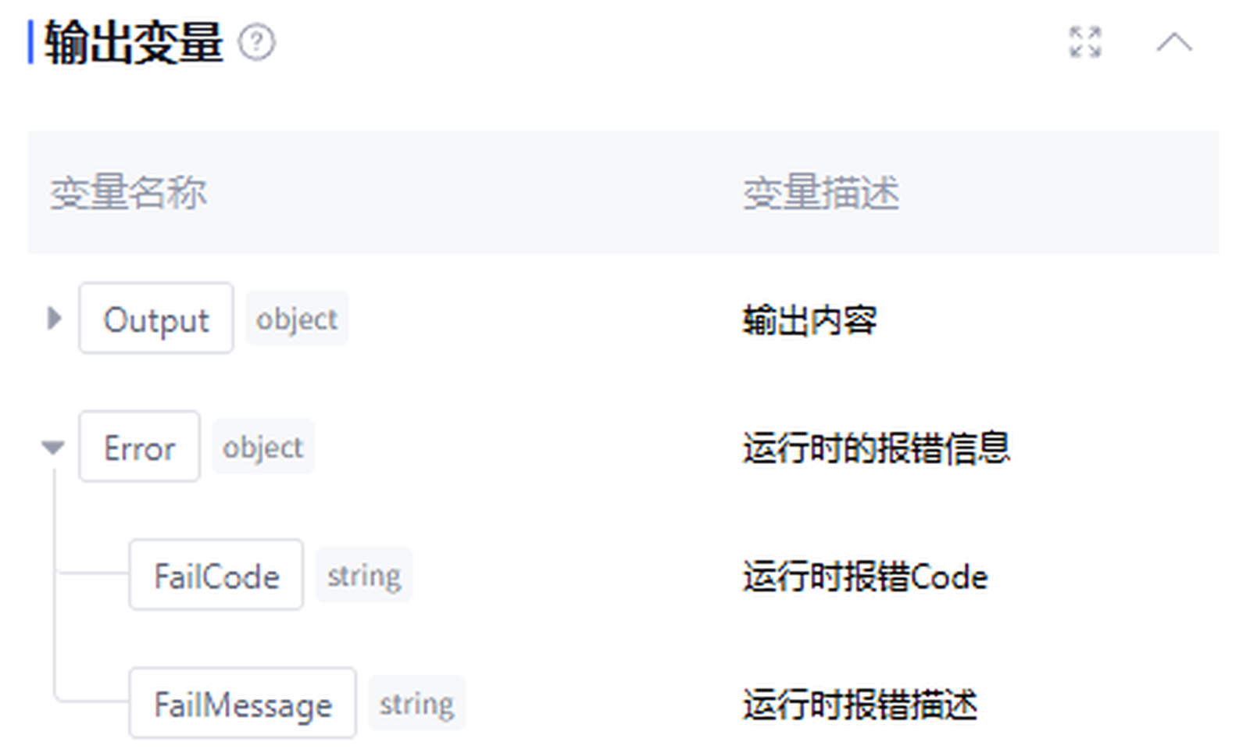Viewport: 1250px width, 753px height.
Task: Expand the Output variable row
Action: (54, 319)
